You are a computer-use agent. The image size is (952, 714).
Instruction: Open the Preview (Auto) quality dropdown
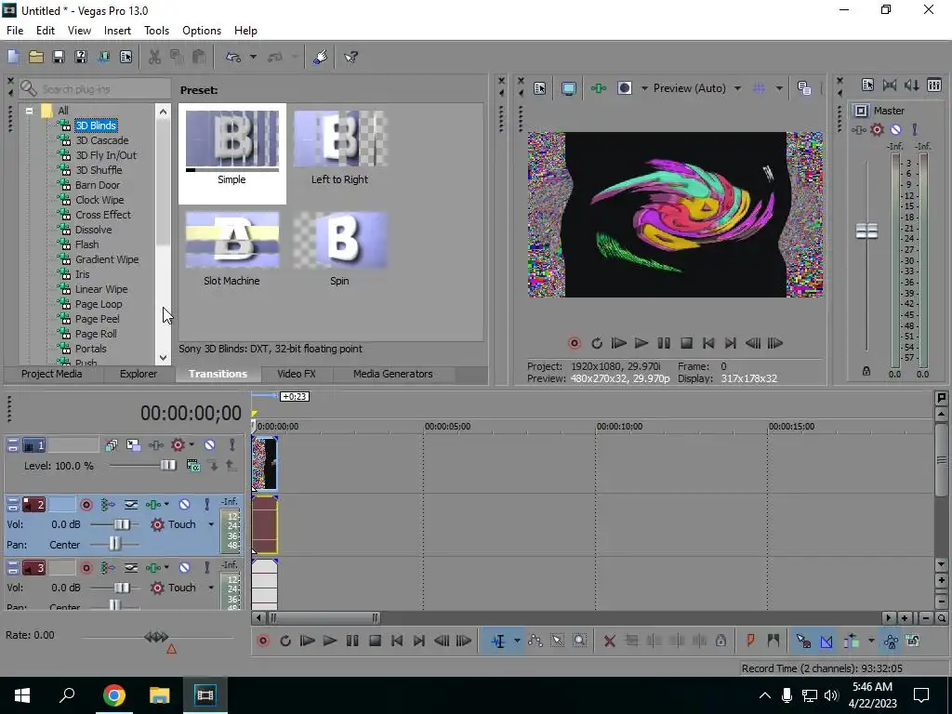[737, 88]
